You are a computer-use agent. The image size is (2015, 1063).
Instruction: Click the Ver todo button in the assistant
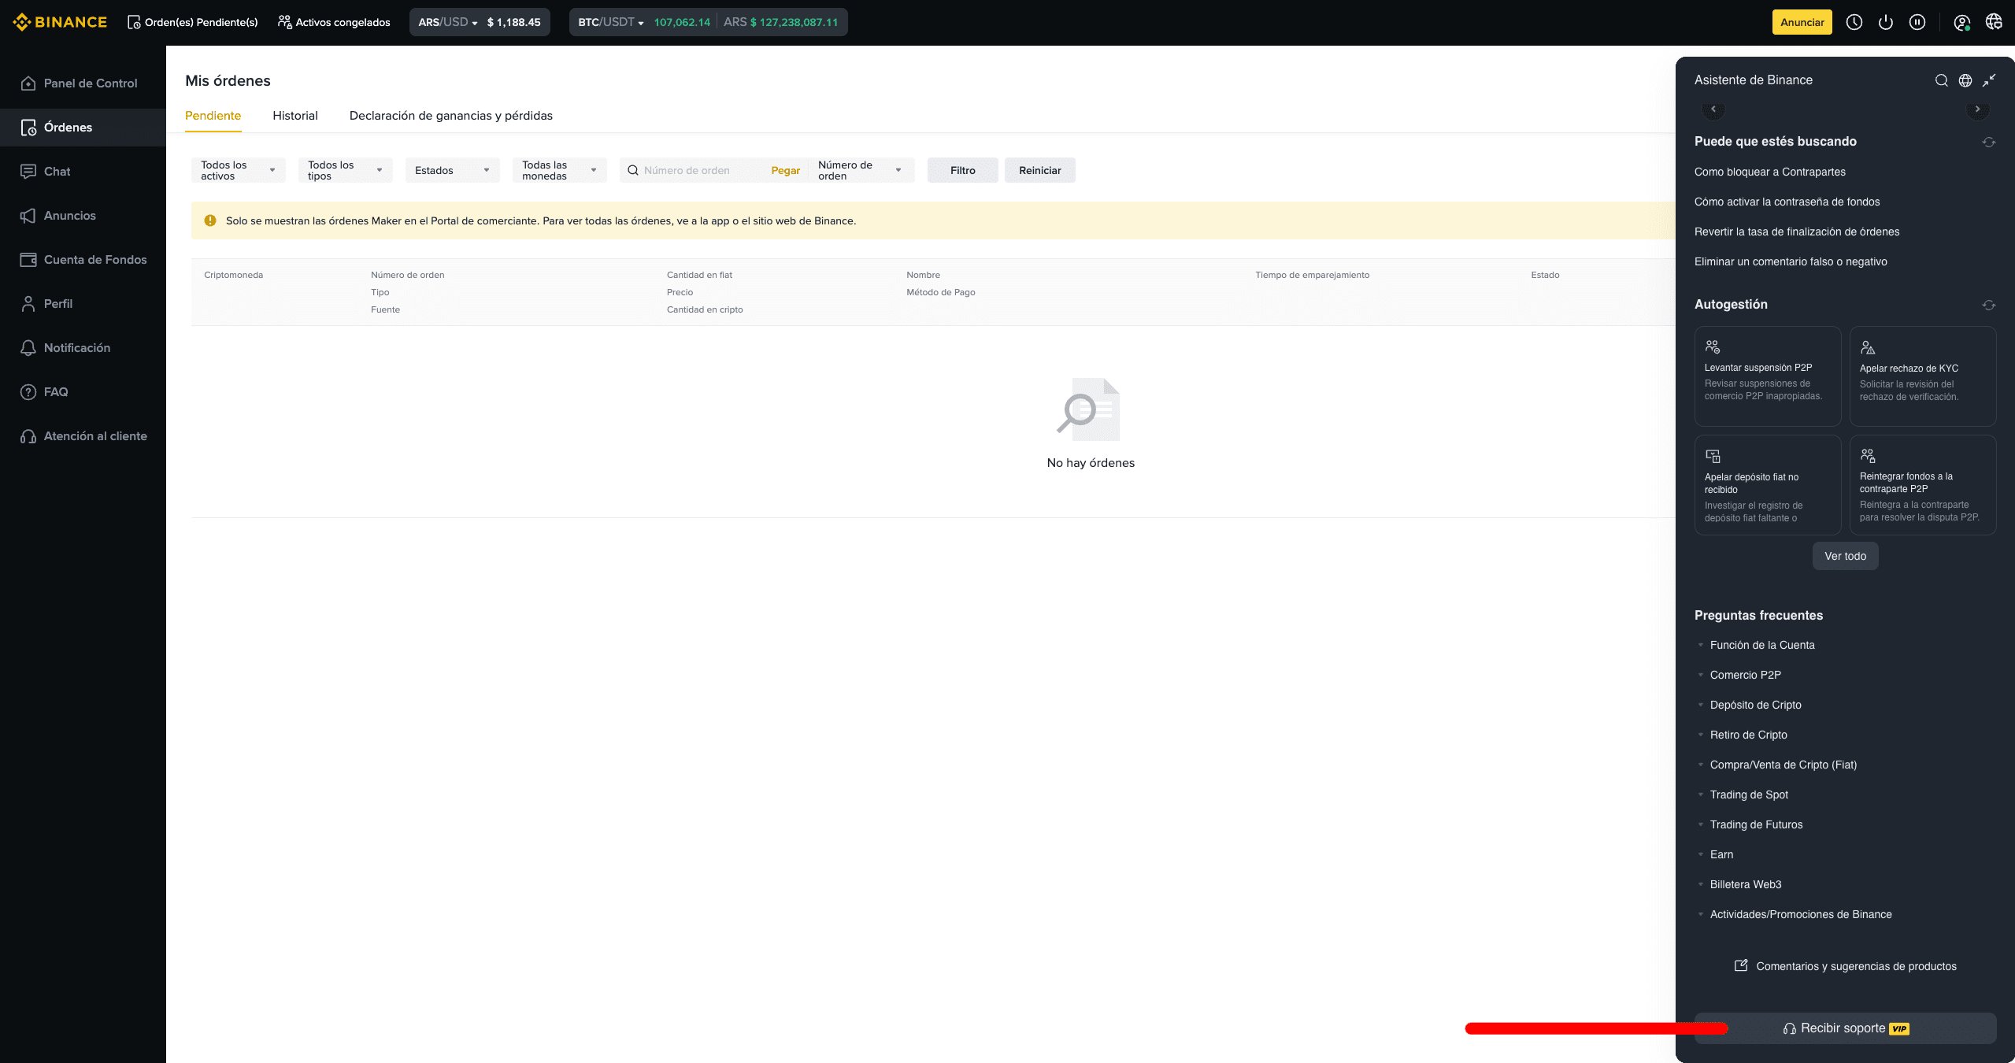click(1844, 556)
